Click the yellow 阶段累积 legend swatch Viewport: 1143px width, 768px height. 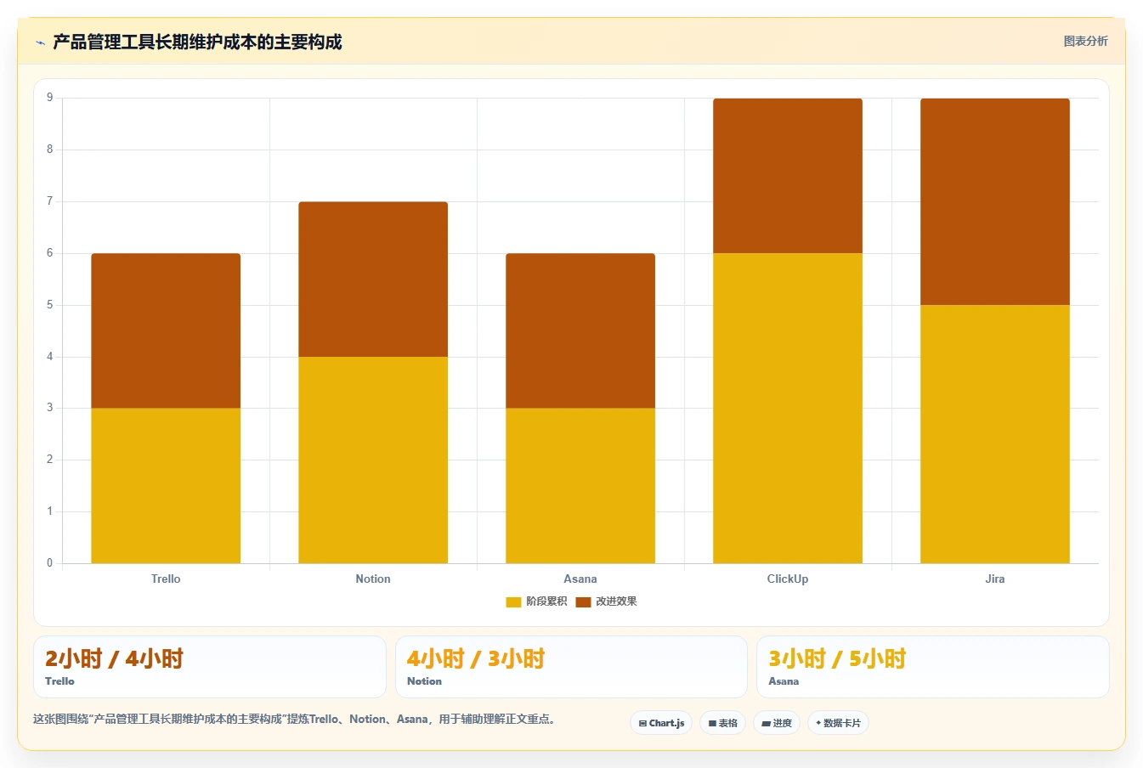coord(513,601)
